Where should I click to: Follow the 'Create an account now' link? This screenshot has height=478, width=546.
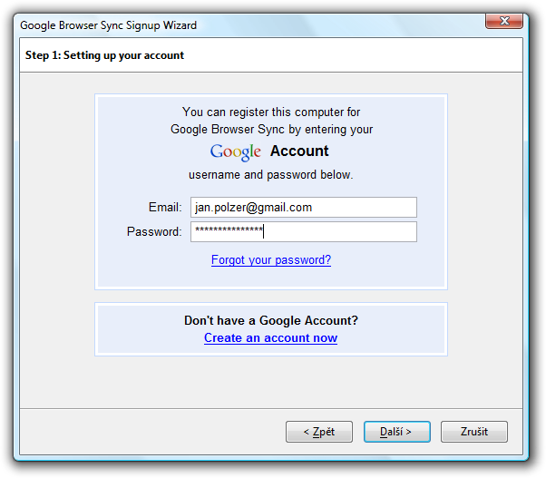coord(270,338)
